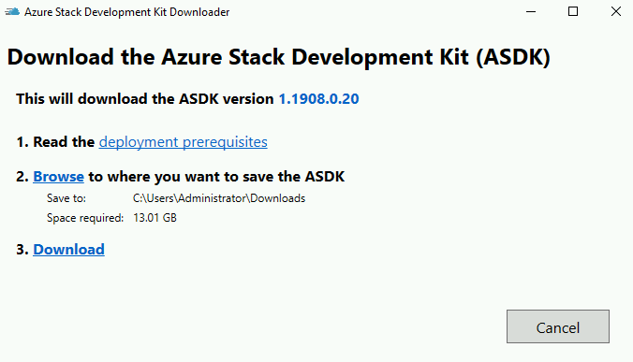The image size is (633, 362).
Task: Maximize the Downloader window
Action: tap(573, 11)
